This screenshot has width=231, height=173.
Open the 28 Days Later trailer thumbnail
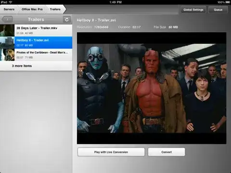tap(7, 30)
